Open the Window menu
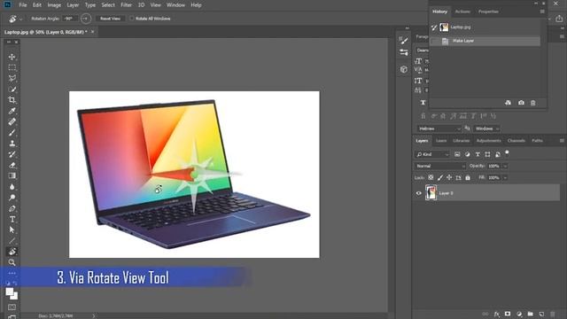The width and height of the screenshot is (567, 319). point(175,5)
